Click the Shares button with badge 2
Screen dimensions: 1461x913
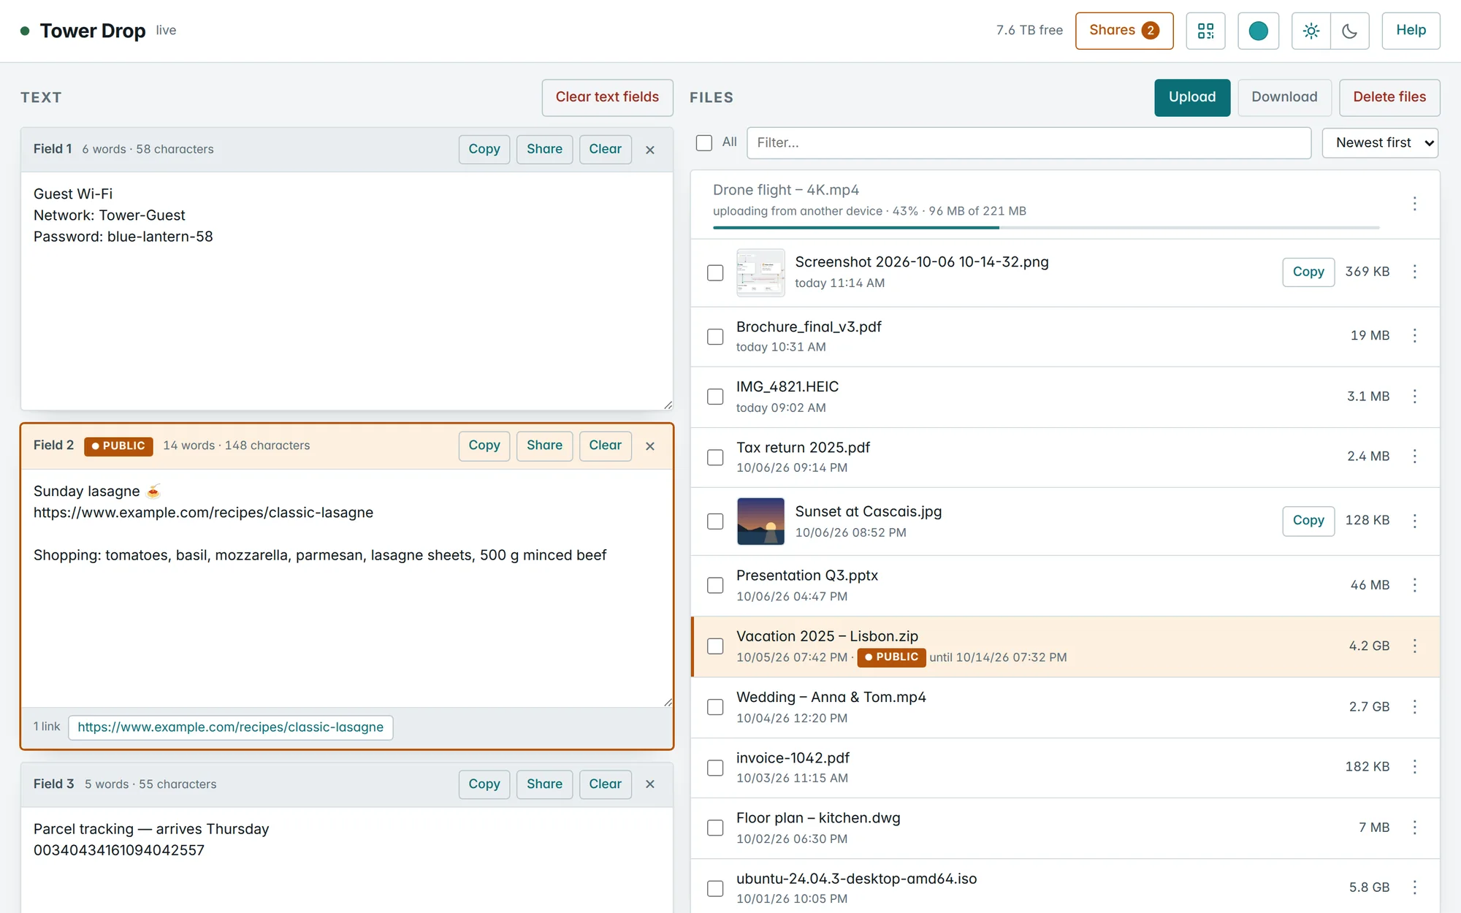1124,31
